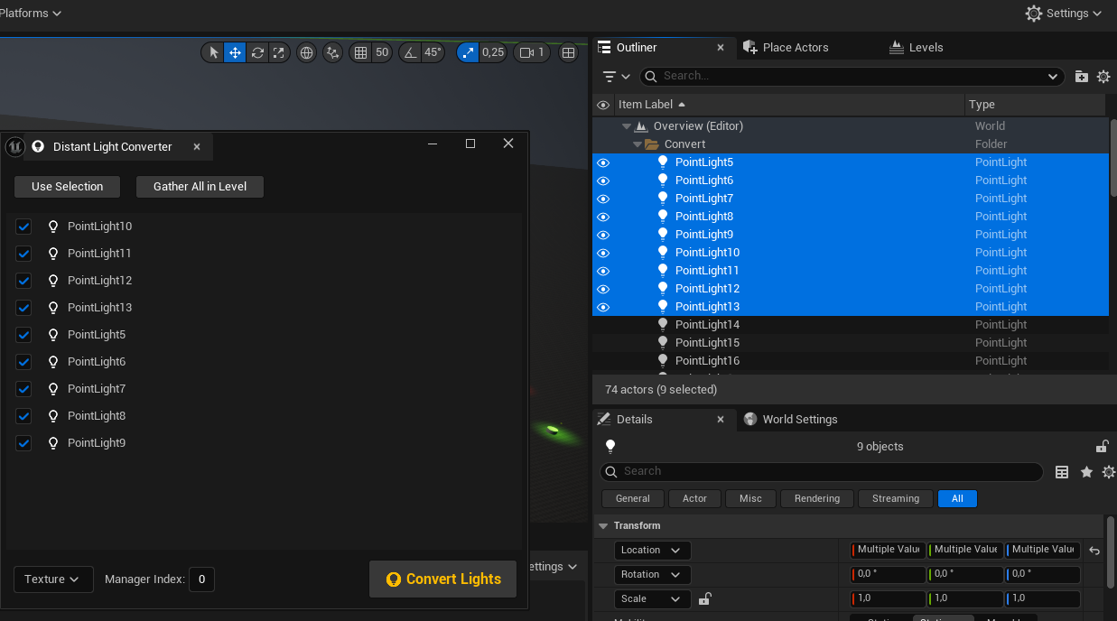1117x621 pixels.
Task: Click the Convert Lights button
Action: coord(442,579)
